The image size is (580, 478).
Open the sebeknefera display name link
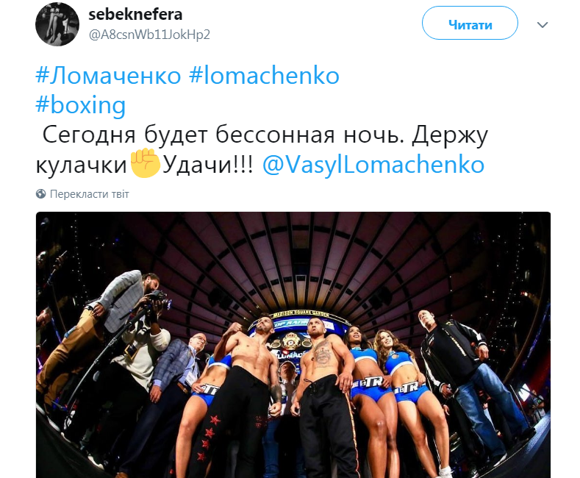click(x=135, y=15)
